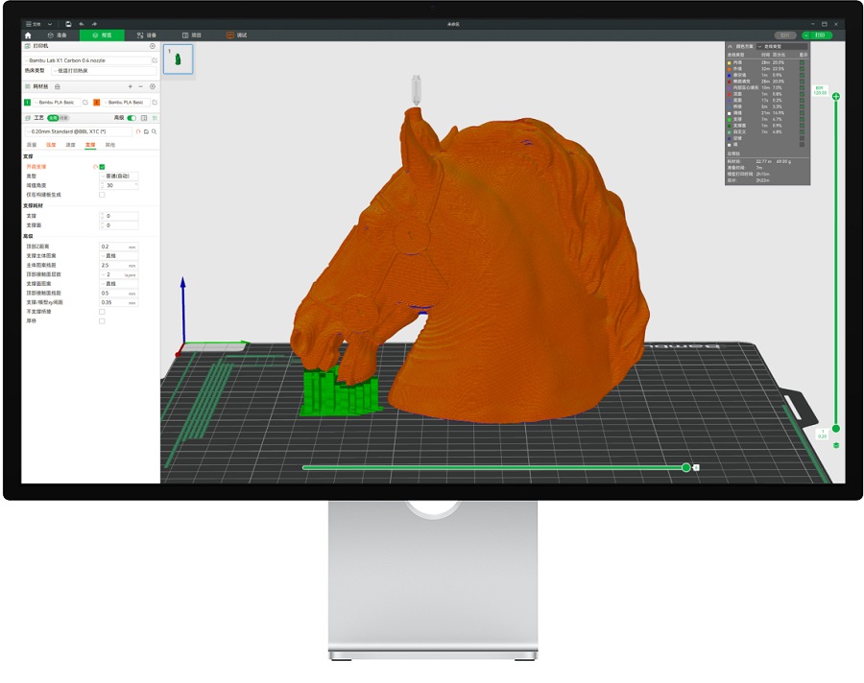This screenshot has width=864, height=683.
Task: Uncheck the 开启支撑 enable support checkbox
Action: 102,167
